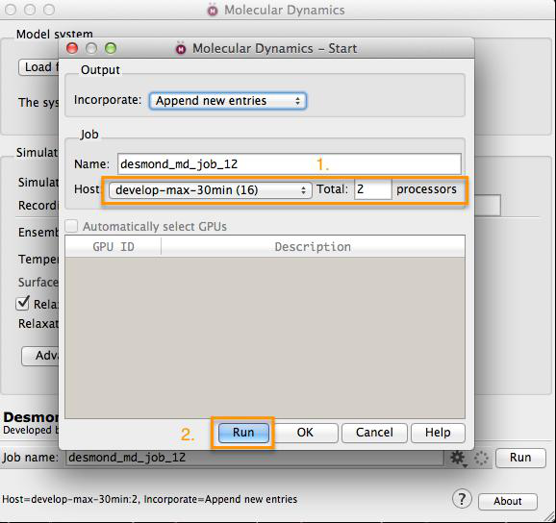Viewport: 556px width, 523px height.
Task: Click the Maestro icon in Start dialog title
Action: pos(181,48)
